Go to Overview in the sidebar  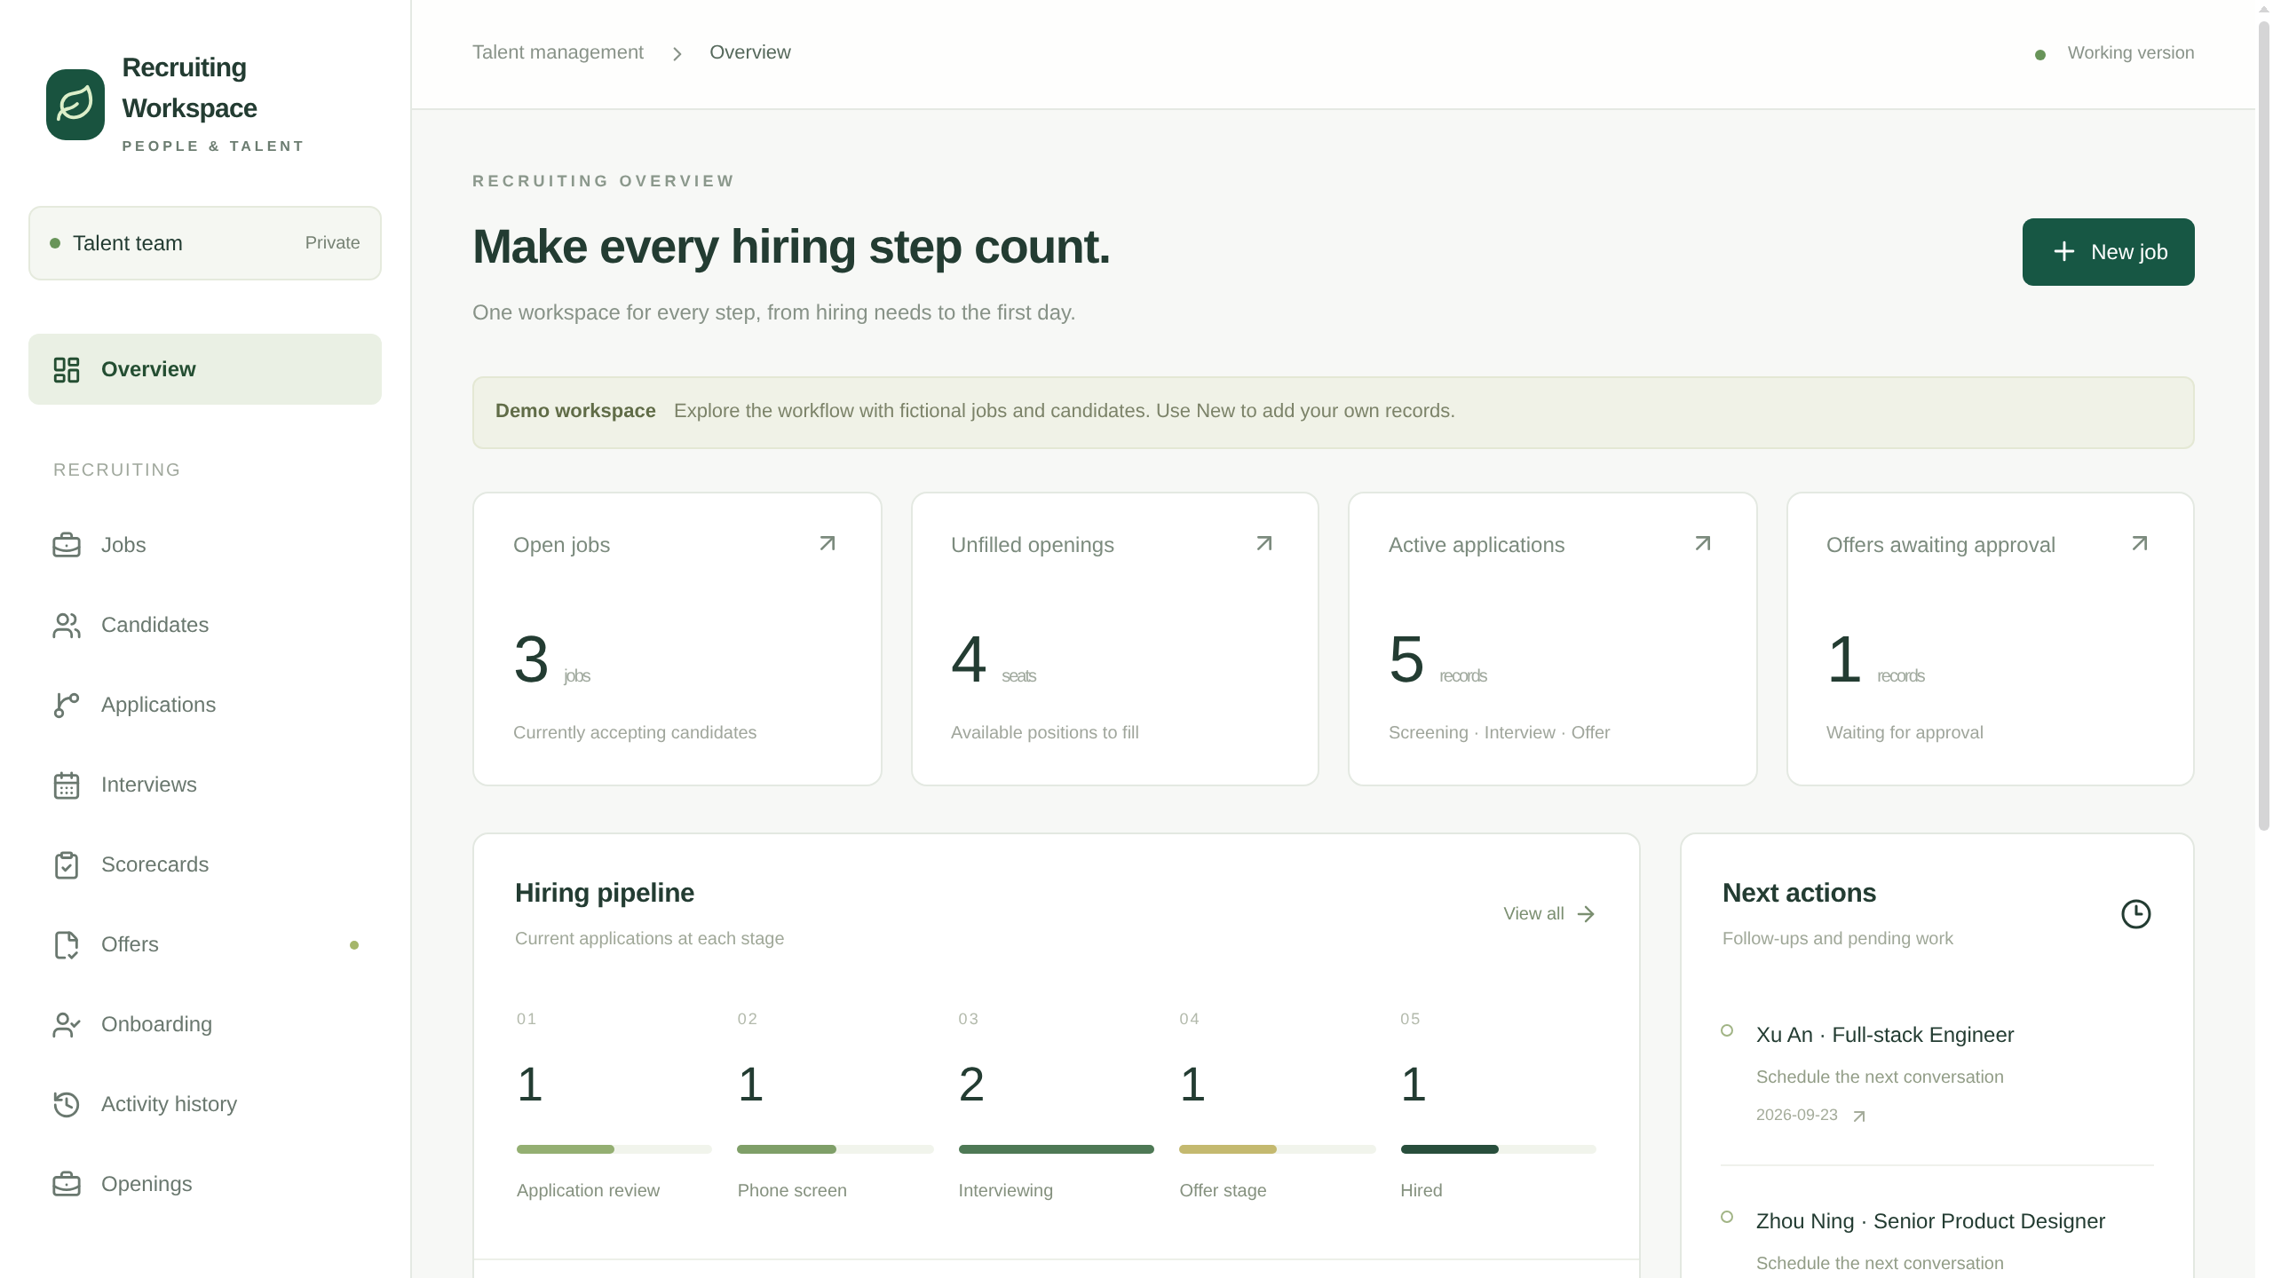(x=205, y=369)
